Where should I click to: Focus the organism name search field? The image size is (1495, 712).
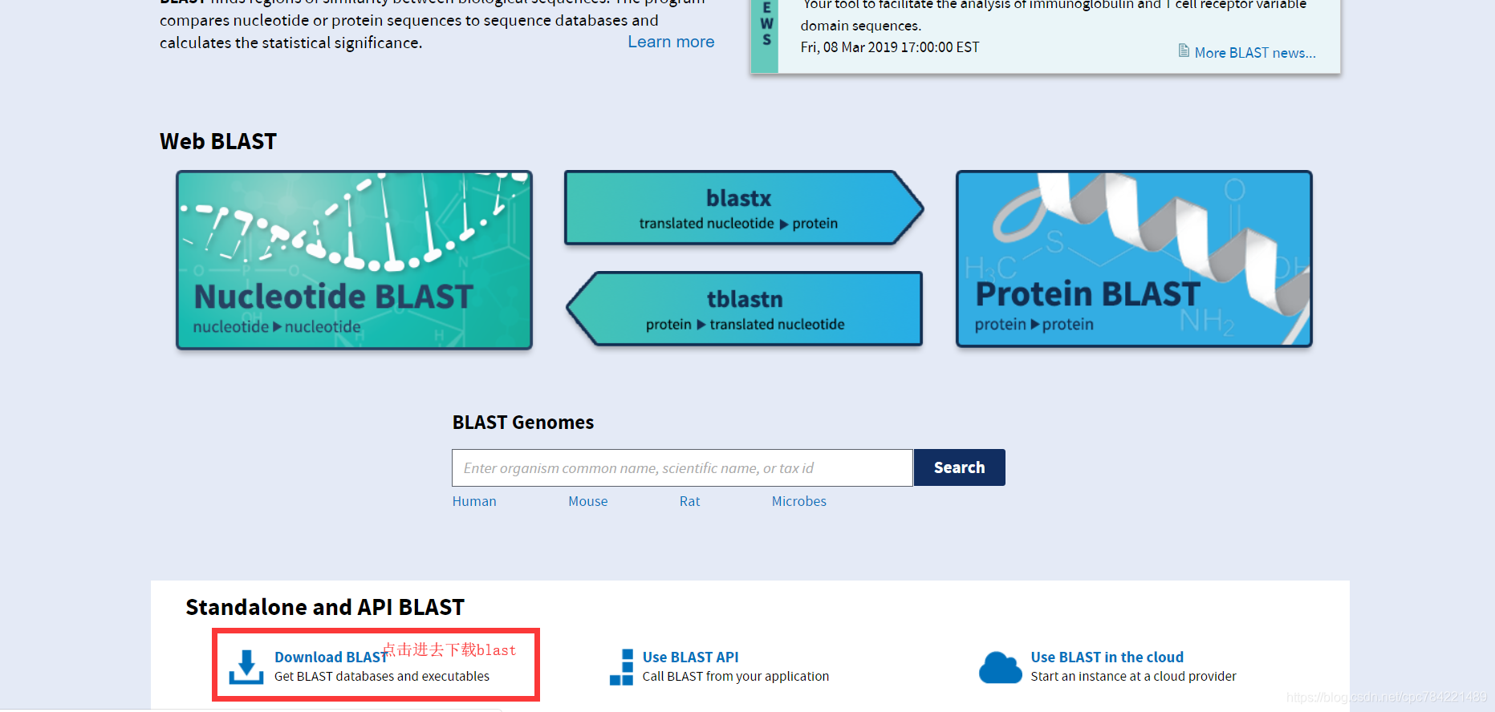[x=682, y=467]
